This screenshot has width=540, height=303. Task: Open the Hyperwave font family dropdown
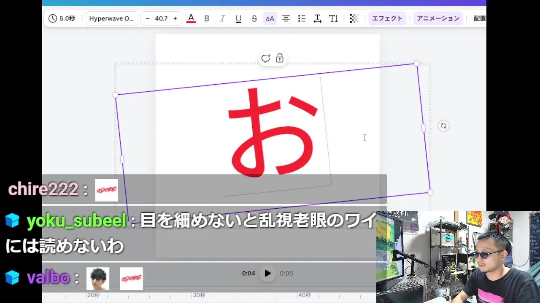coord(112,19)
